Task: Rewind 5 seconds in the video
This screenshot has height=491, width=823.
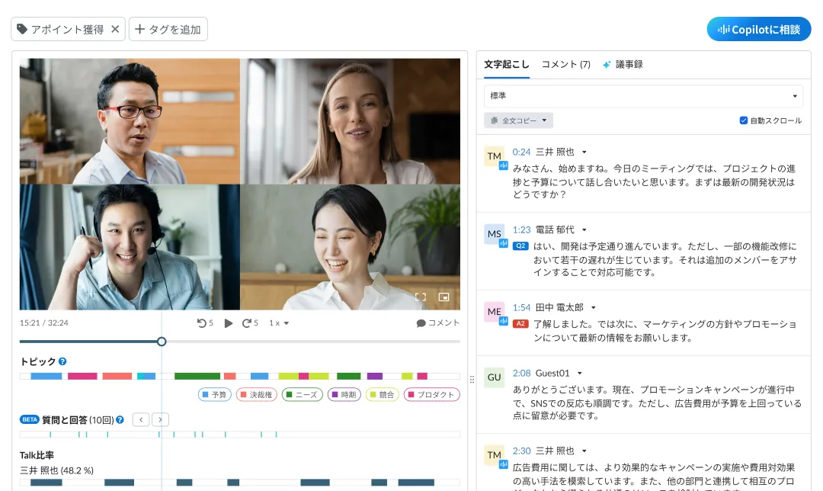Action: pos(205,323)
